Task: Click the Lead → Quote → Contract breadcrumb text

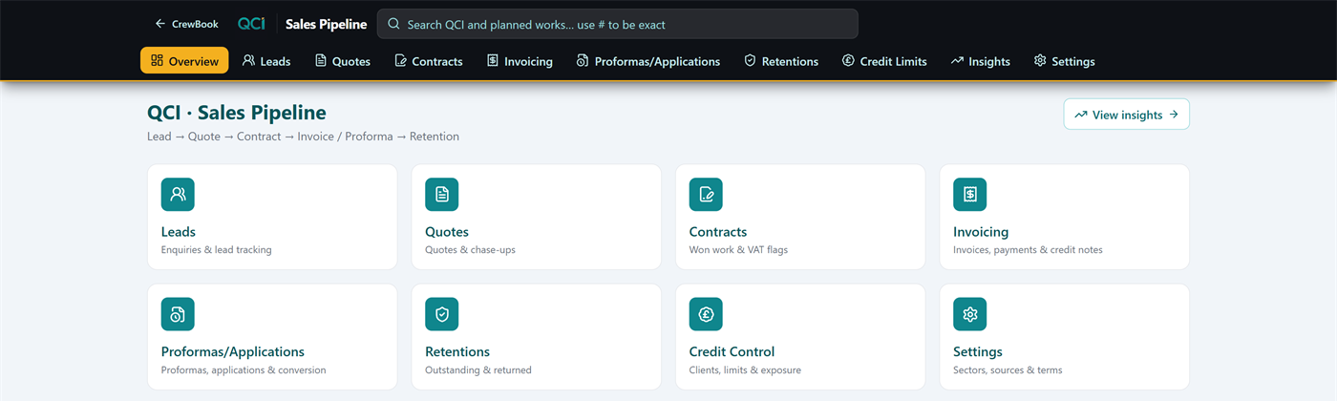Action: click(303, 137)
